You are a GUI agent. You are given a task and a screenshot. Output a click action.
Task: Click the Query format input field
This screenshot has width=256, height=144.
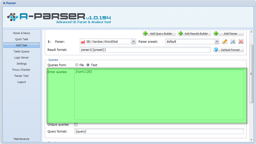(159, 132)
